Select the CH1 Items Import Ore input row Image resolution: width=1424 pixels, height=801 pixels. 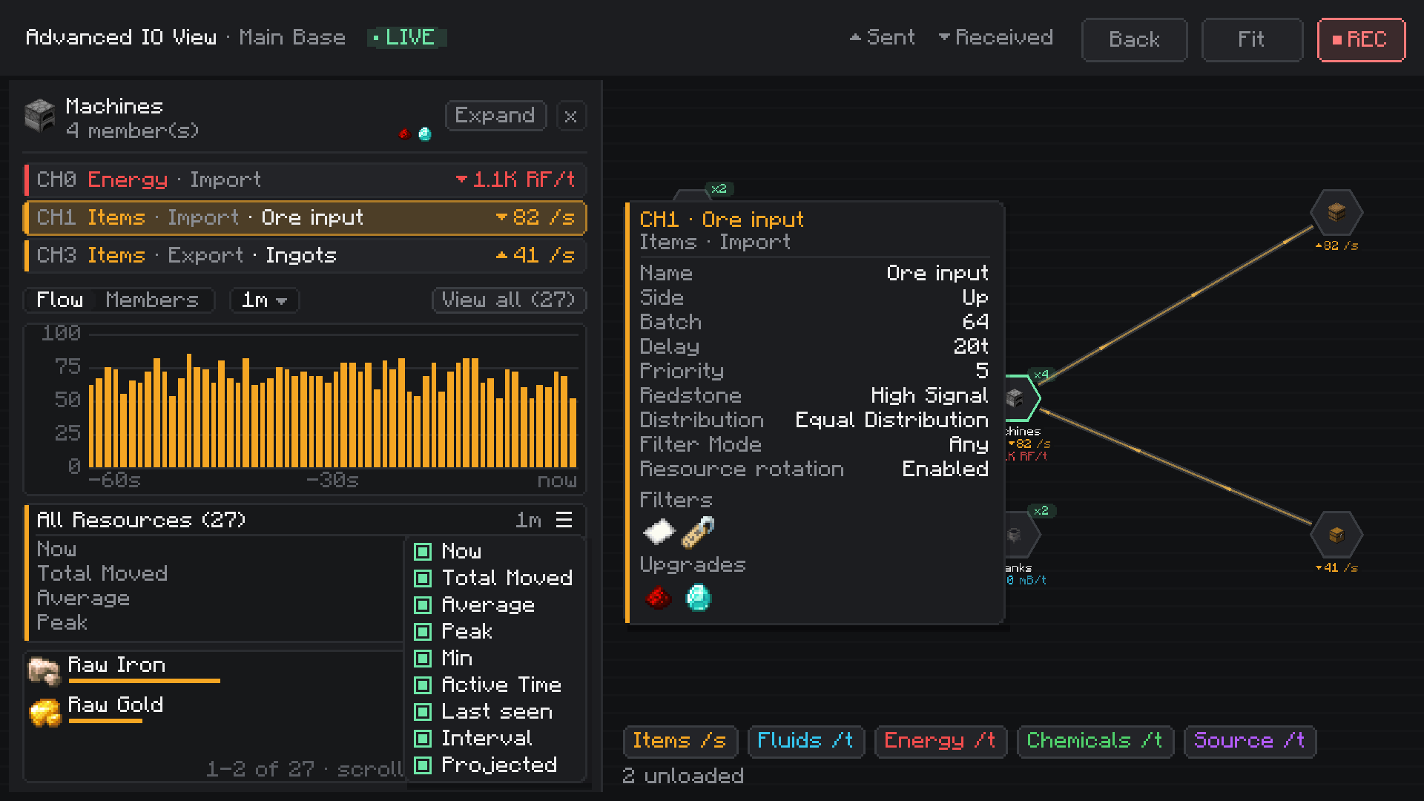coord(306,218)
